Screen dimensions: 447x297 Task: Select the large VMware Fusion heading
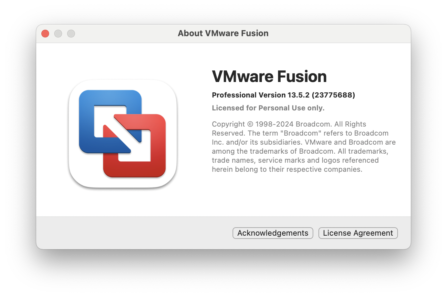pos(269,77)
